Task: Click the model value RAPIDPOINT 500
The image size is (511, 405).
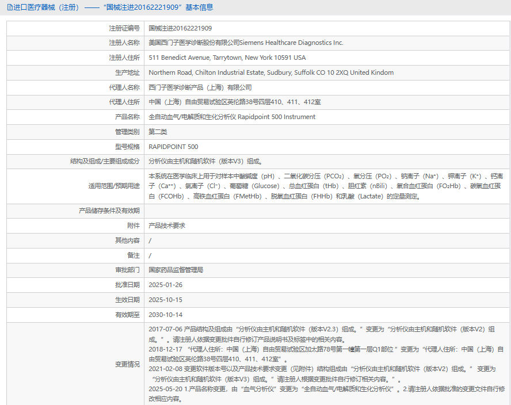Action: (x=173, y=147)
